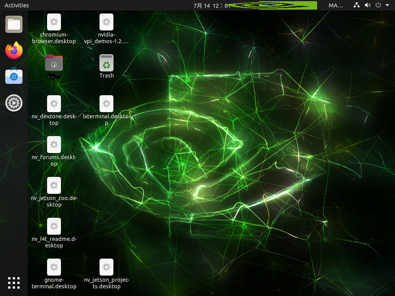The height and width of the screenshot is (296, 395).
Task: Select nv_jetson_zoo.desktop icon
Action: tap(54, 185)
